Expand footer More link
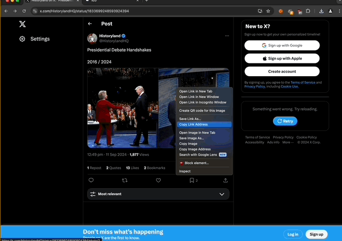This screenshot has height=241, width=342. tap(288, 142)
